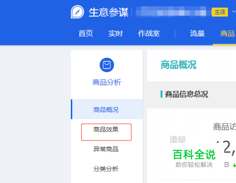Open 异常商品 in the sidebar
This screenshot has height=183, width=236.
[x=106, y=149]
